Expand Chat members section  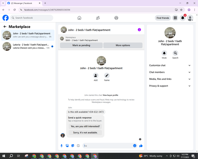pyautogui.click(x=170, y=72)
